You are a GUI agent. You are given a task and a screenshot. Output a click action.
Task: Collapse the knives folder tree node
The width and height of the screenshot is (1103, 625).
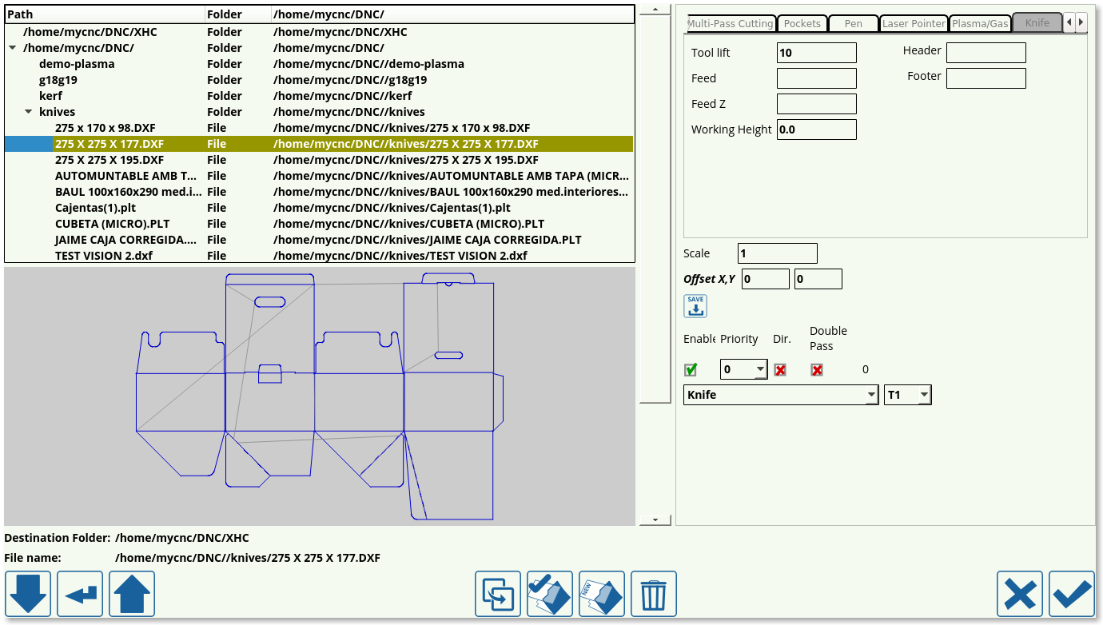click(29, 112)
